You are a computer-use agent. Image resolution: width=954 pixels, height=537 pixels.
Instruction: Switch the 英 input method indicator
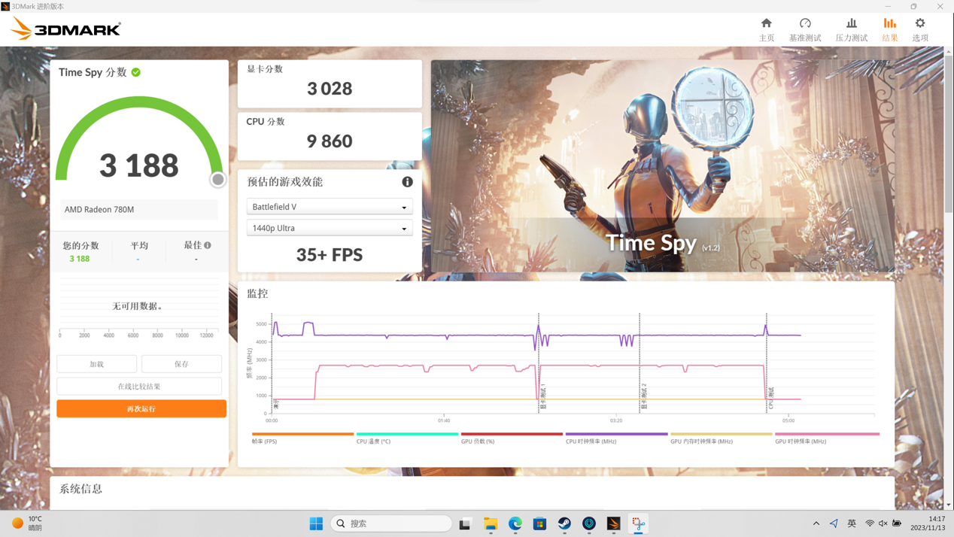[852, 523]
